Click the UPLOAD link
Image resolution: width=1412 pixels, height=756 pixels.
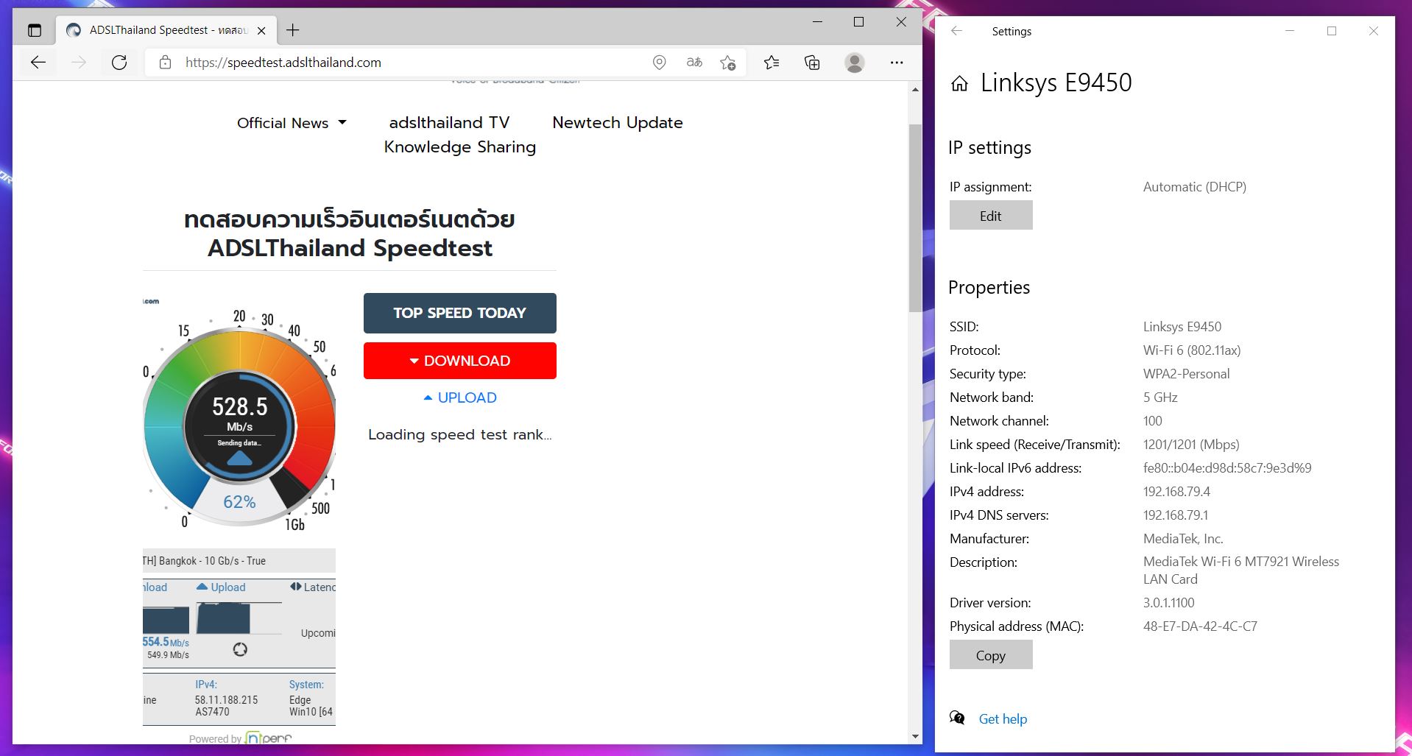pos(460,398)
